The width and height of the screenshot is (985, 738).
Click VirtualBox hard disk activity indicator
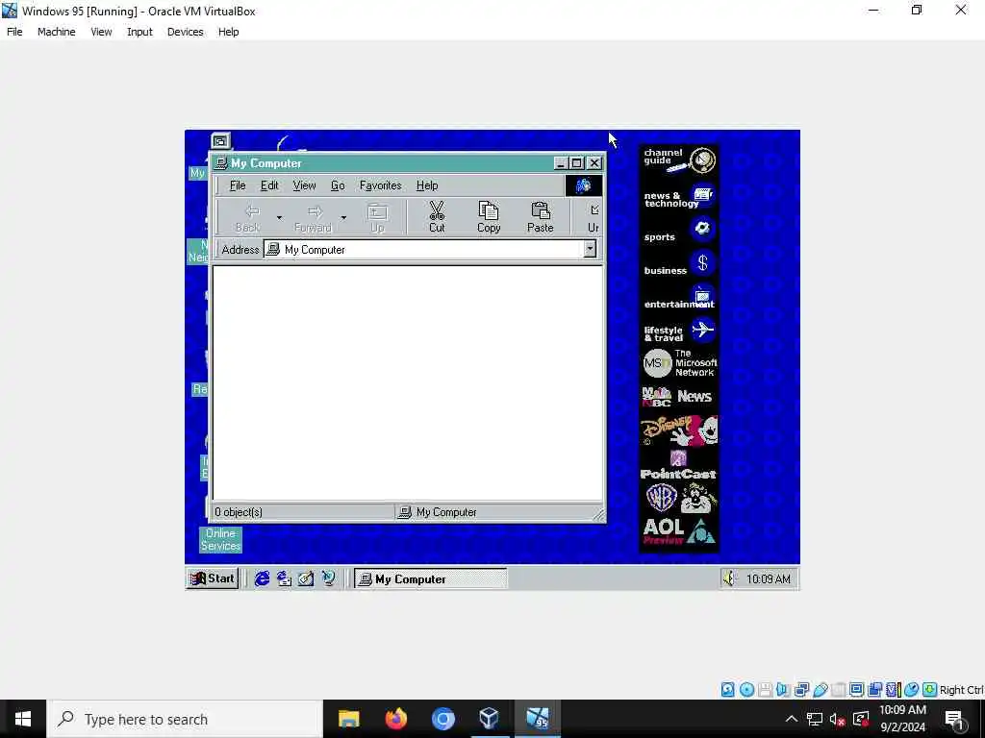click(727, 690)
